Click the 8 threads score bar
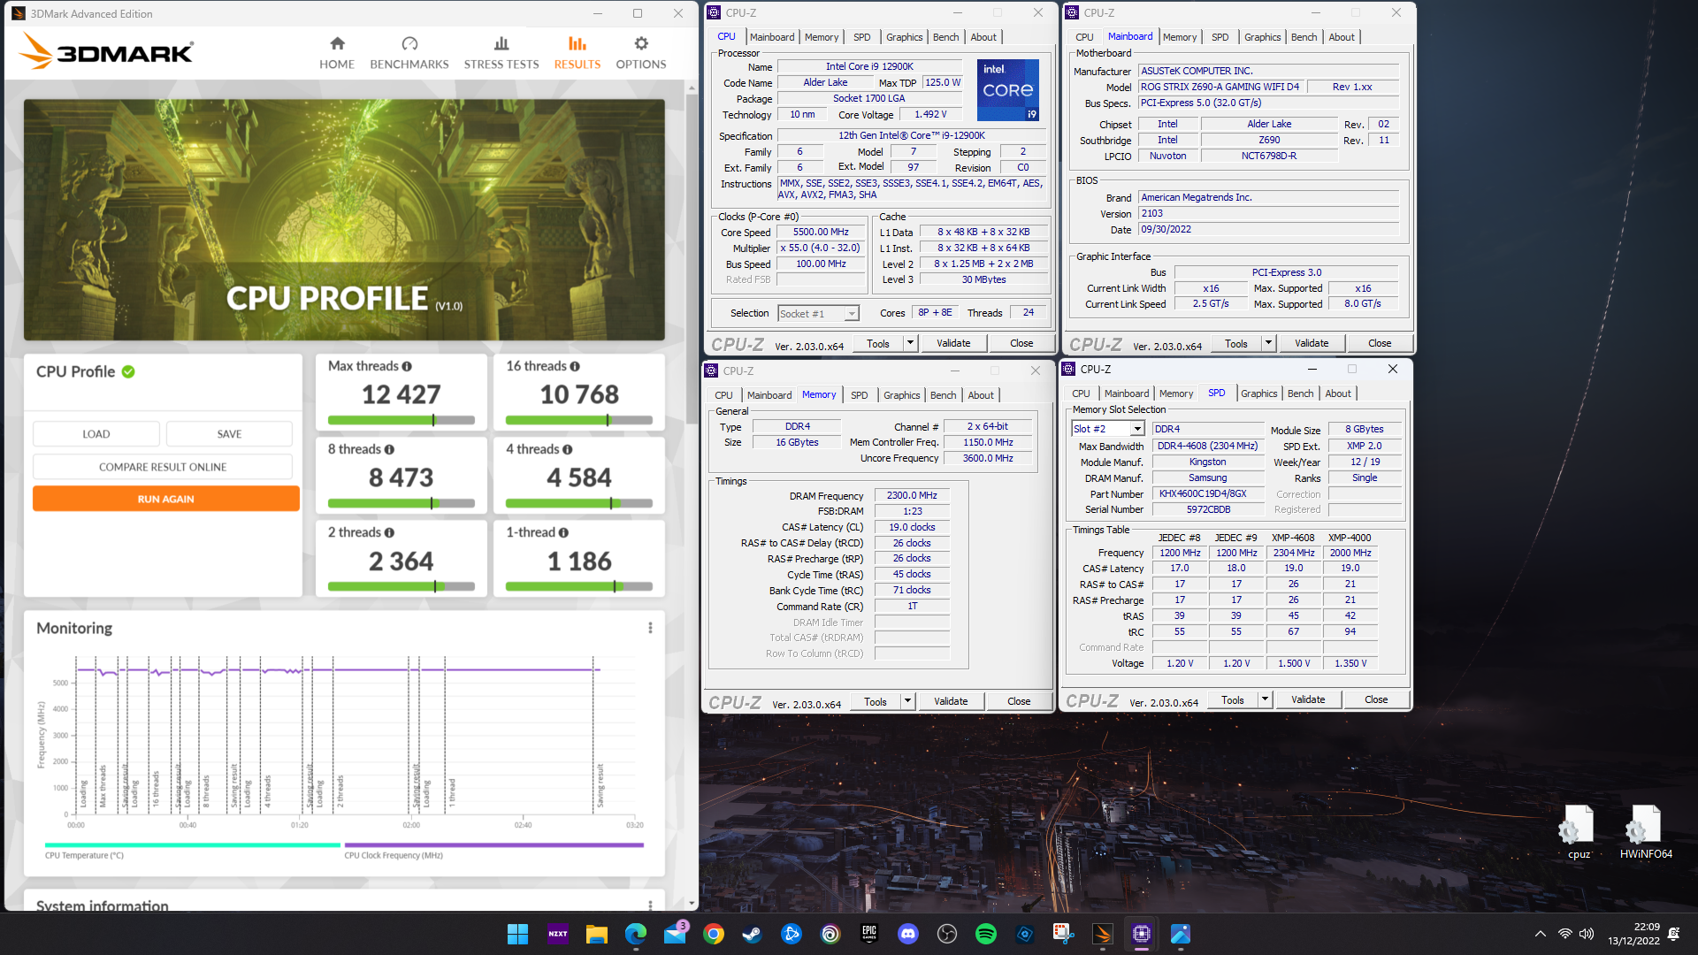 click(402, 504)
